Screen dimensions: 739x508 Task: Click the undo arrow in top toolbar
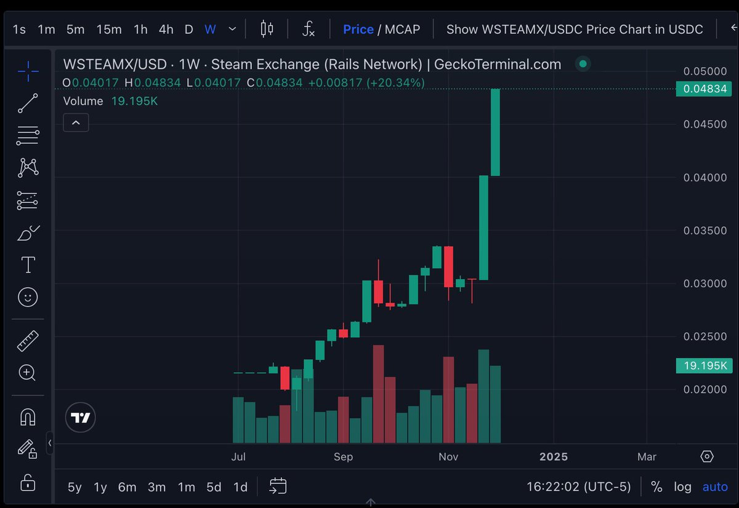point(733,28)
